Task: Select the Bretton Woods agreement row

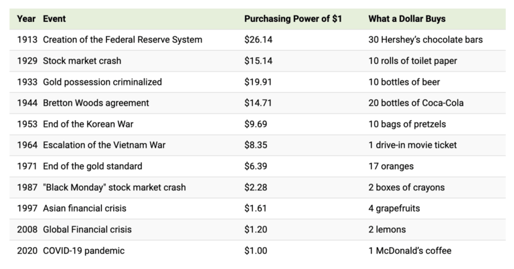Action: point(96,103)
